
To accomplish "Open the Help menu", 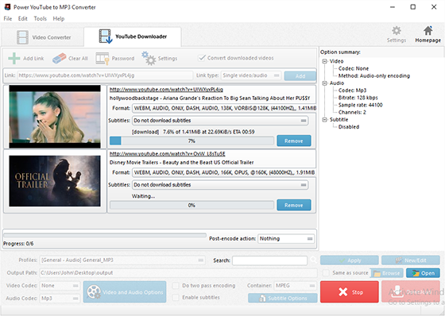I will pos(59,19).
